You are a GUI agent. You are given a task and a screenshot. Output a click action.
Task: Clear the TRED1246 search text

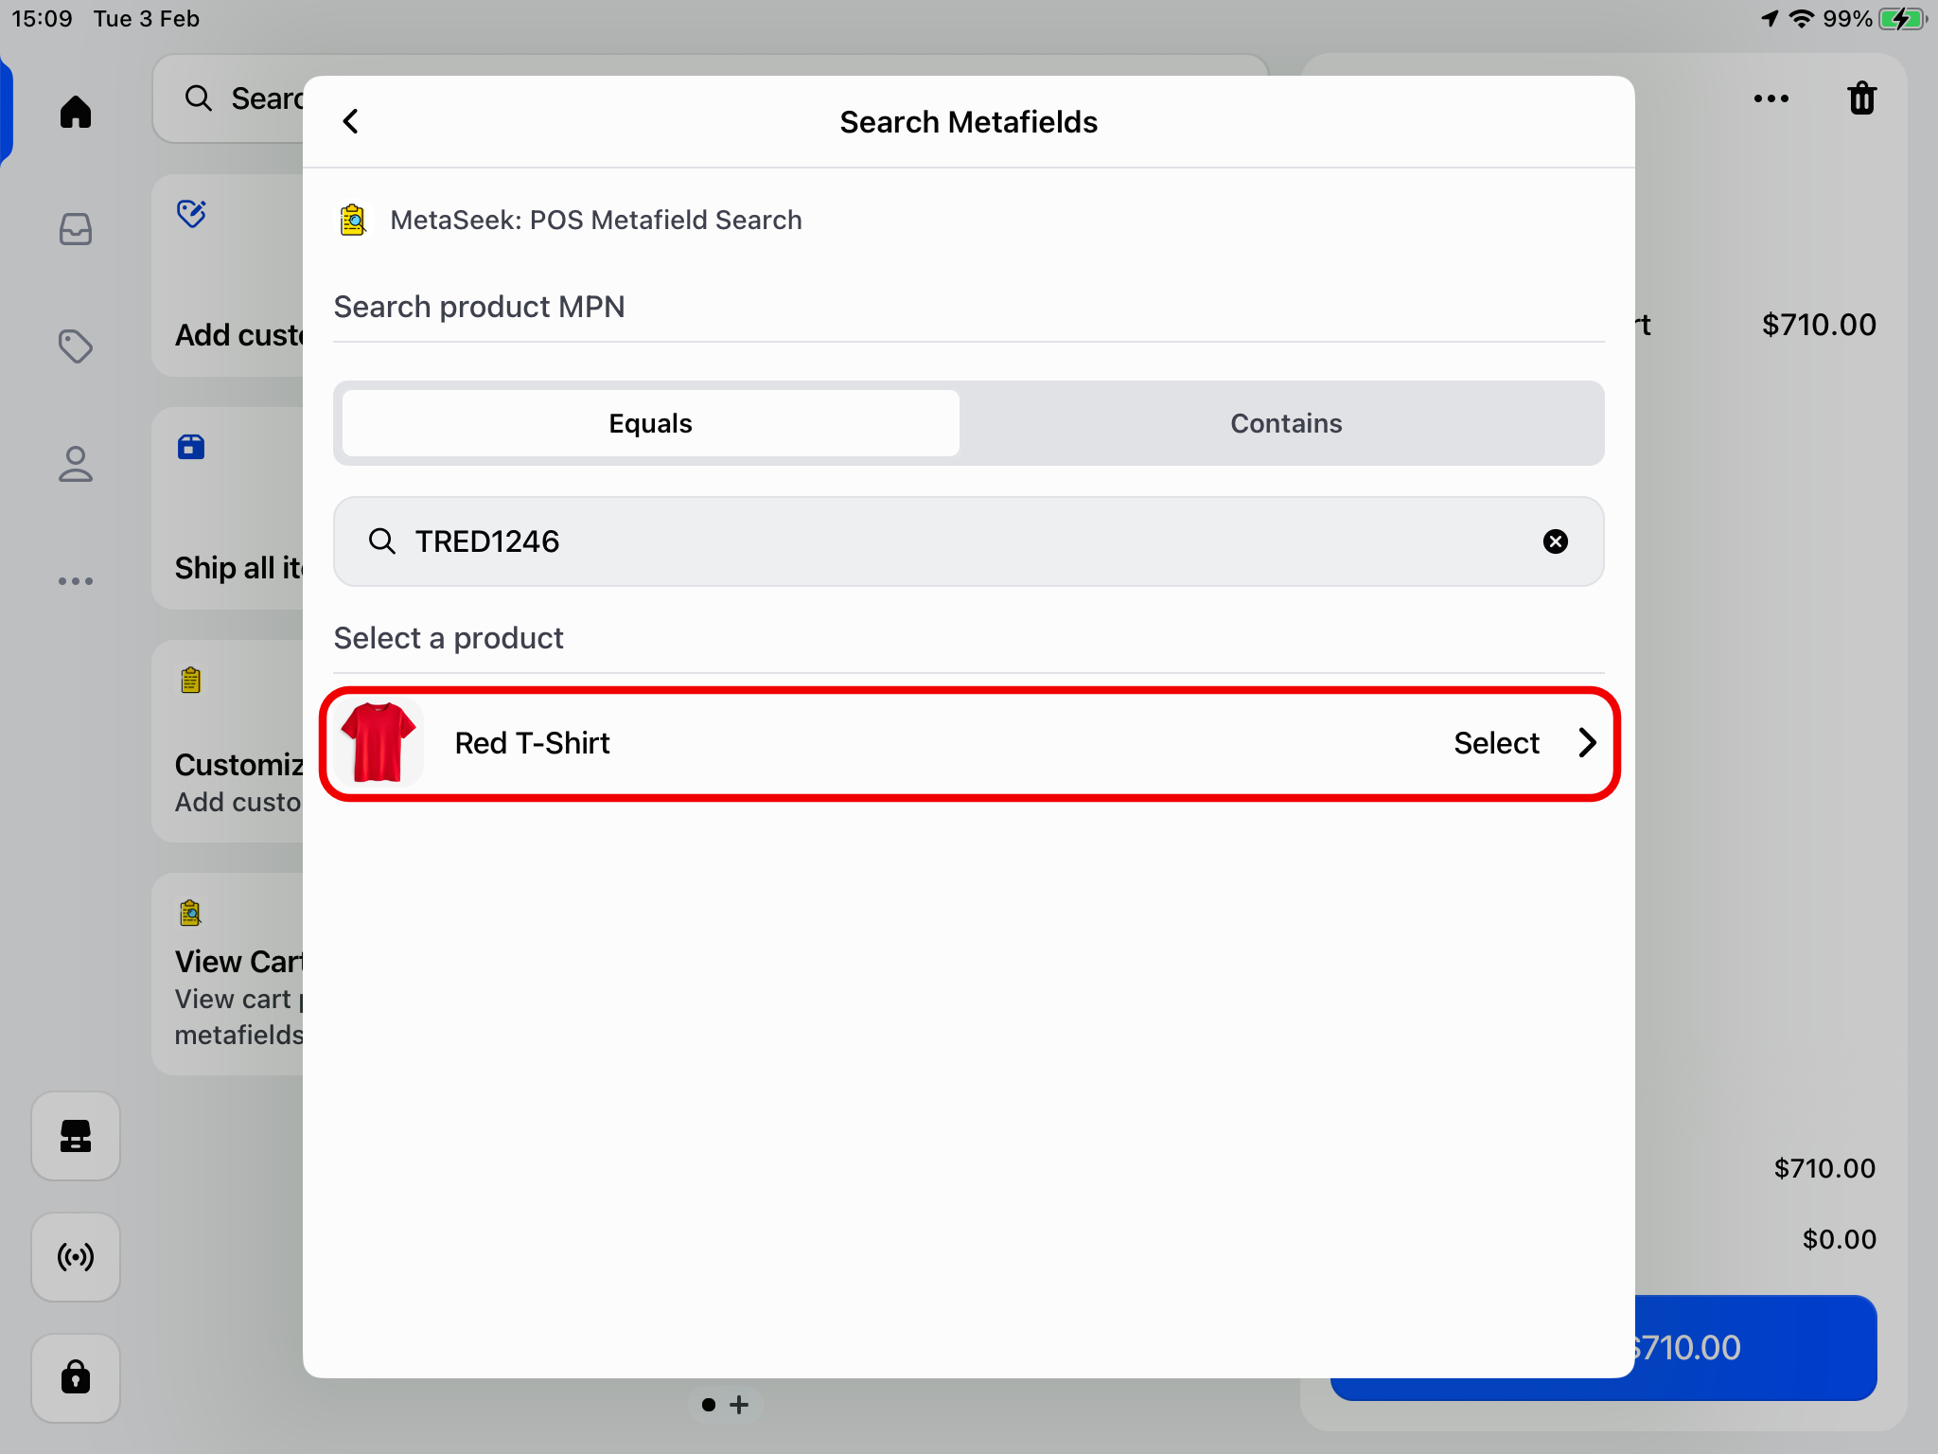click(1555, 541)
